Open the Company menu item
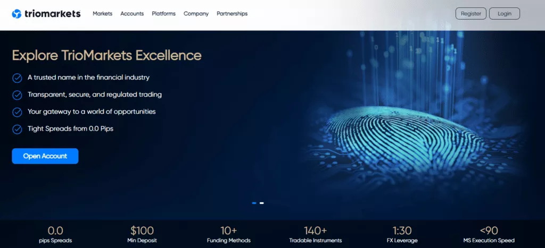Screen dimensions: 545x248 click(x=196, y=13)
